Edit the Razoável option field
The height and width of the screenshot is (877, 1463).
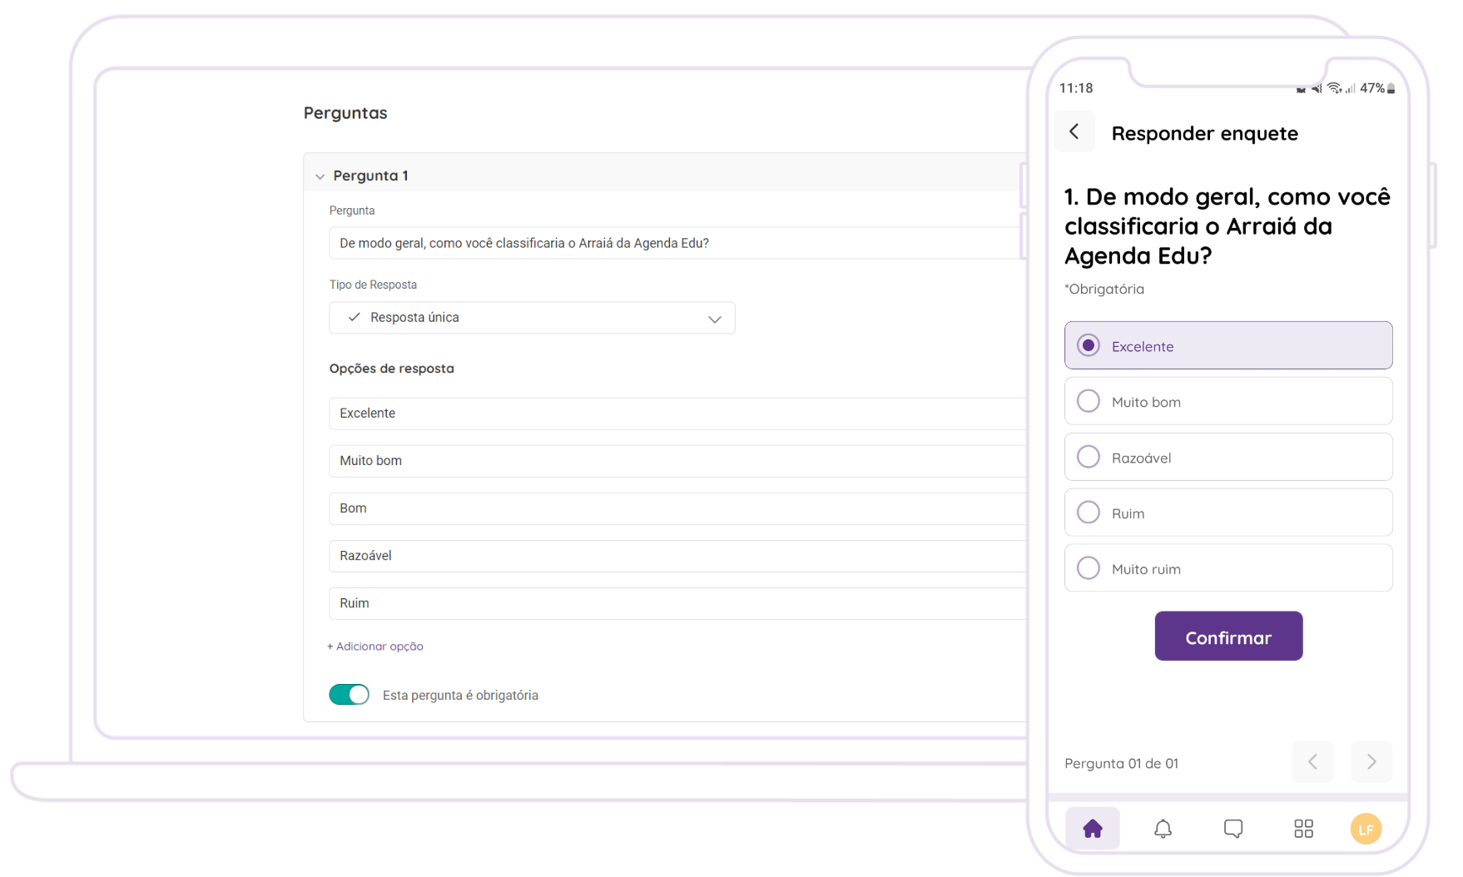tap(677, 556)
